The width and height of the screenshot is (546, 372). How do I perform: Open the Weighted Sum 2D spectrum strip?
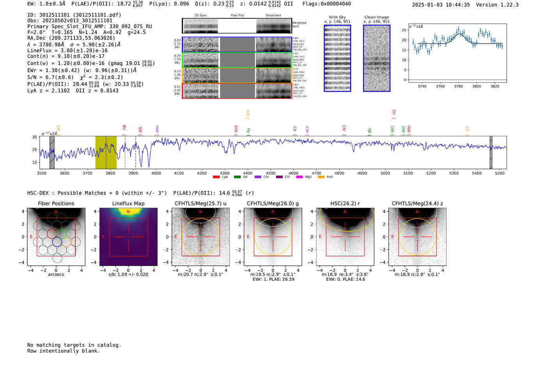(x=237, y=26)
